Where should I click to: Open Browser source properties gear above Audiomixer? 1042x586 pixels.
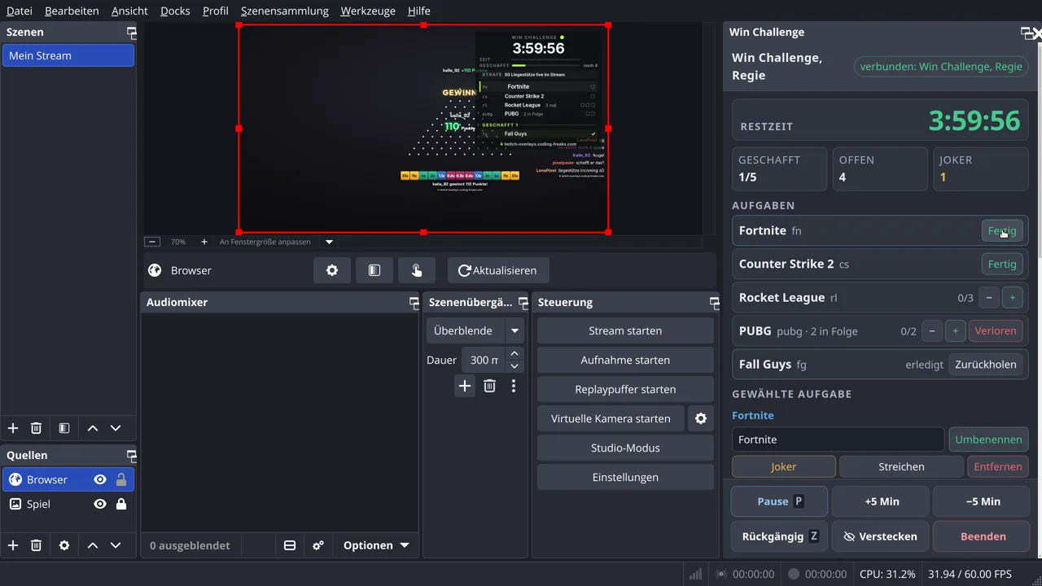pyautogui.click(x=332, y=270)
